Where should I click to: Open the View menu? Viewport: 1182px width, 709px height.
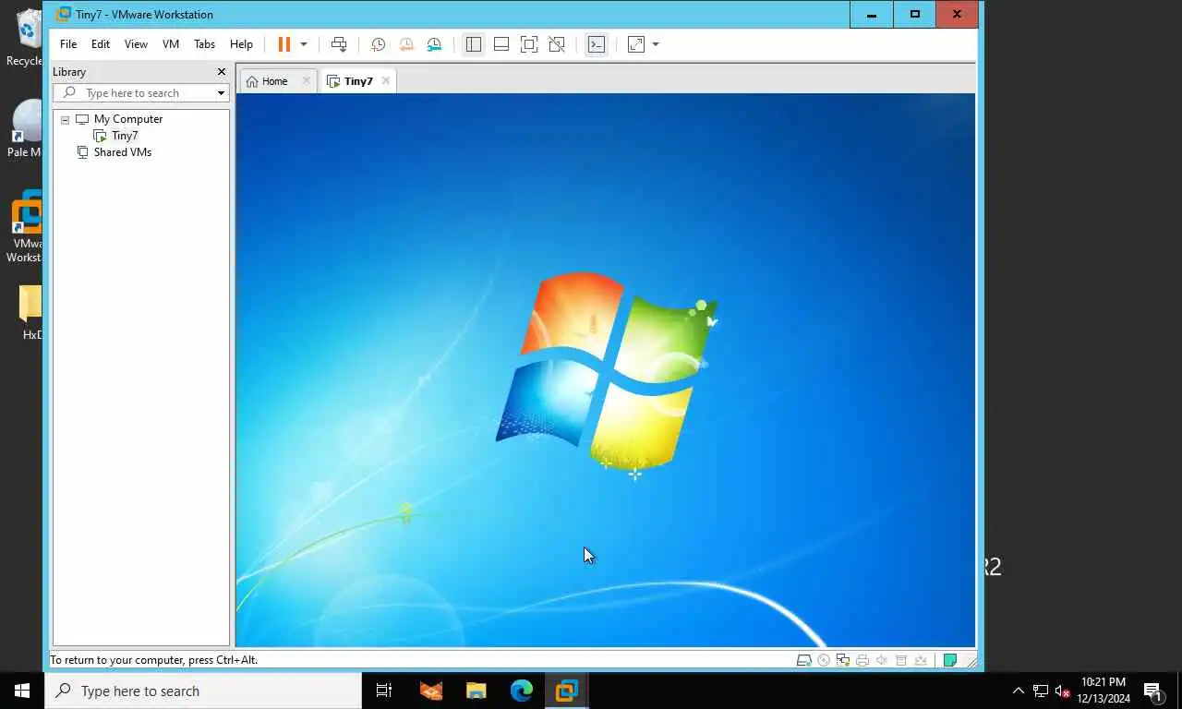136,44
